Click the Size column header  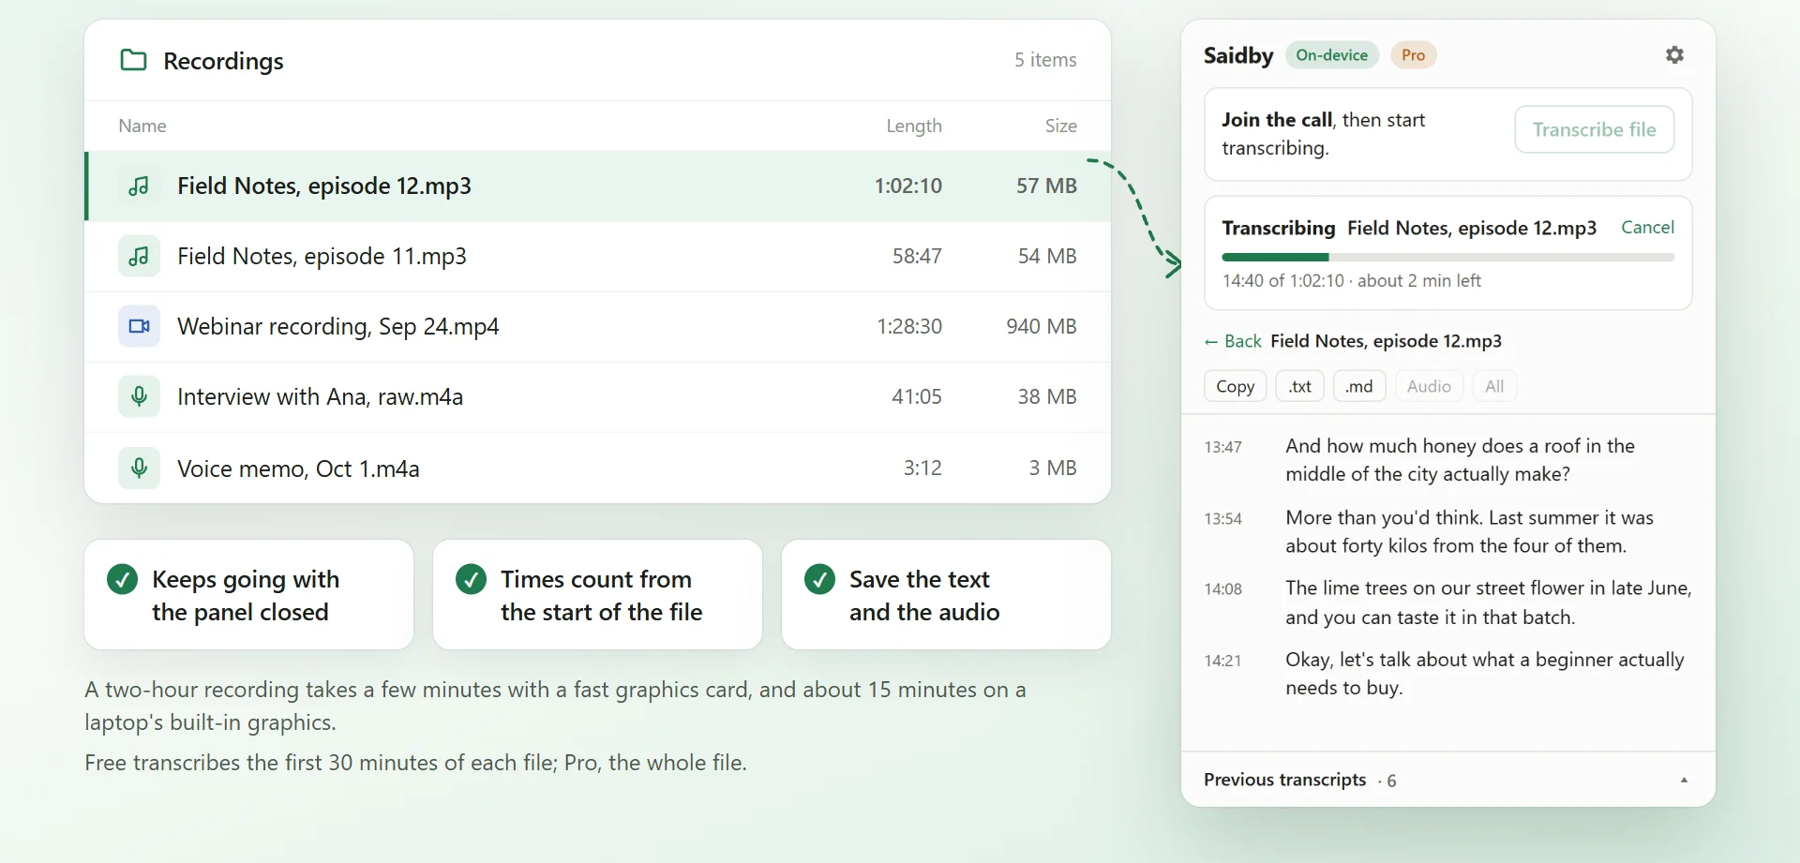pos(1061,126)
